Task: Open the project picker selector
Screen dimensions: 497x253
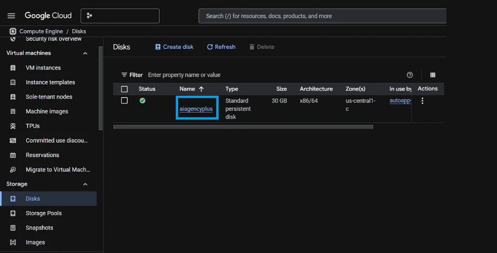Action: 120,16
